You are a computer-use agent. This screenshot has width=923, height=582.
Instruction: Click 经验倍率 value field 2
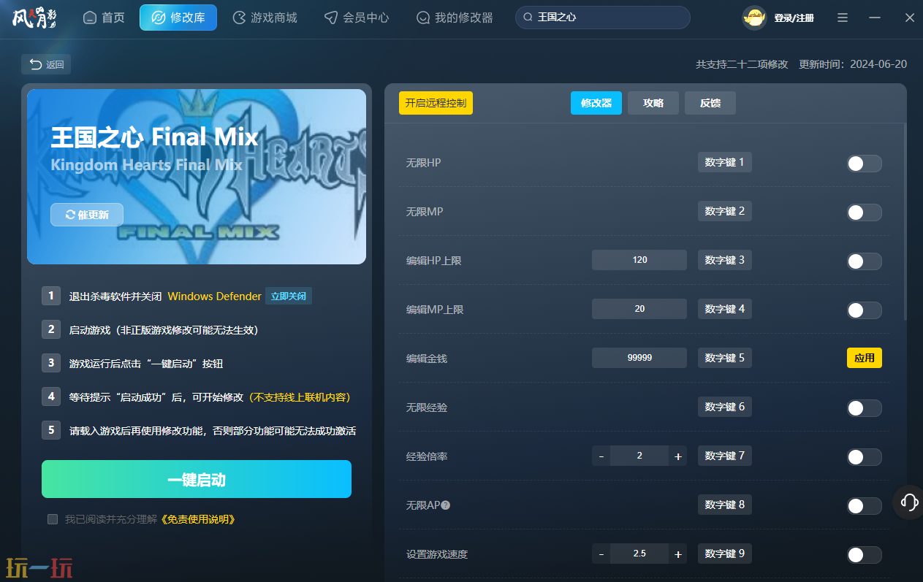pos(639,456)
